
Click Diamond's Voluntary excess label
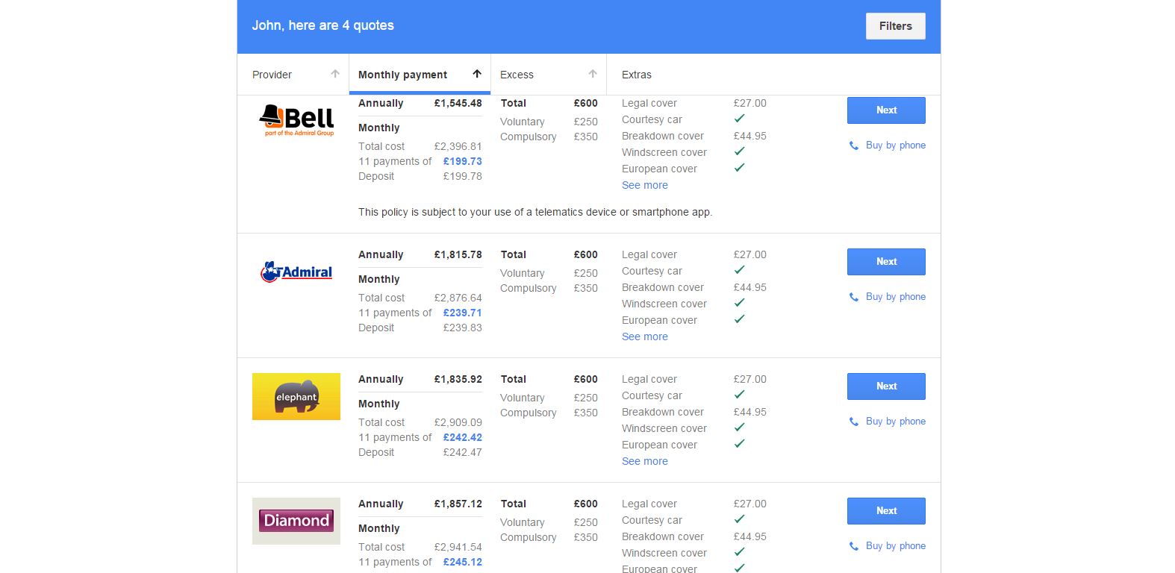(x=523, y=522)
